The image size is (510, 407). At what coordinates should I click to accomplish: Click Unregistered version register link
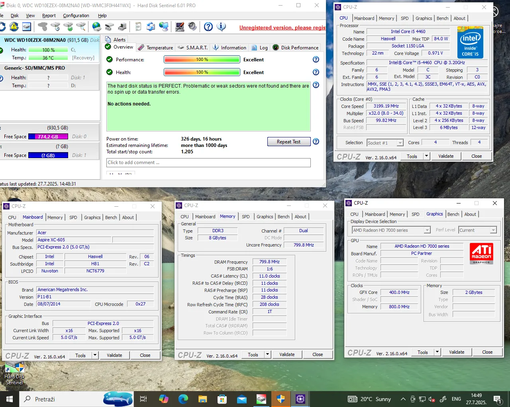pyautogui.click(x=282, y=27)
